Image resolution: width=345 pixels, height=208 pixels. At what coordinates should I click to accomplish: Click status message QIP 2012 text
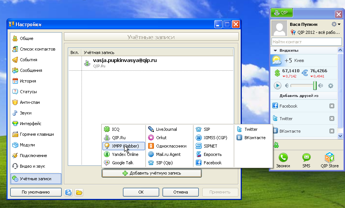(x=318, y=32)
